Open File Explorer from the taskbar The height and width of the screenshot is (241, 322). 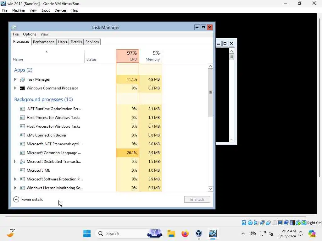tap(171, 233)
